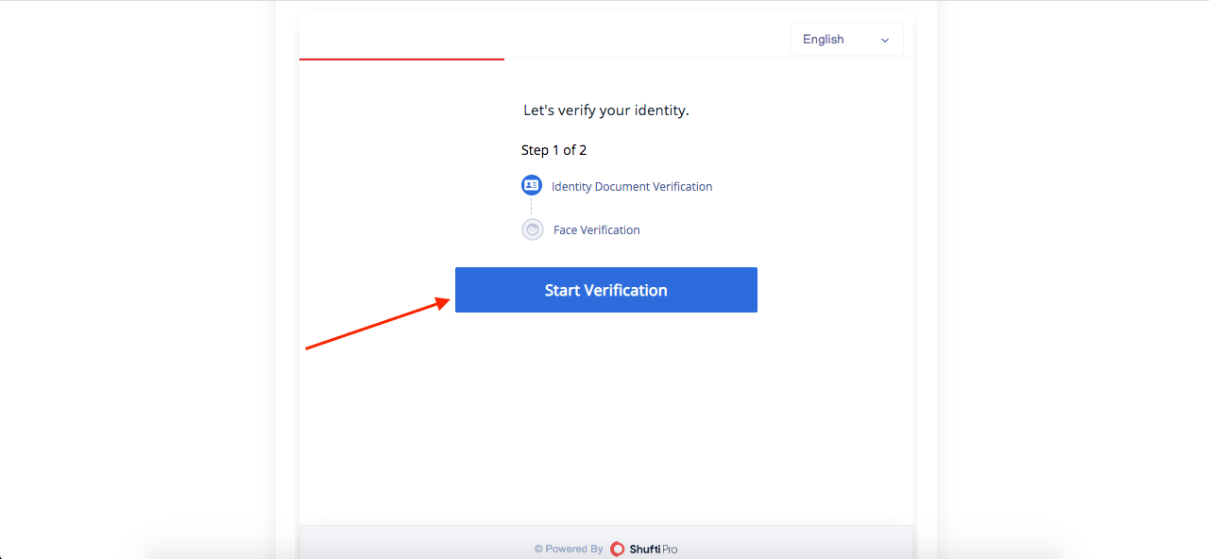This screenshot has height=559, width=1209.
Task: Click the dotted connector between step icons
Action: pyautogui.click(x=532, y=208)
